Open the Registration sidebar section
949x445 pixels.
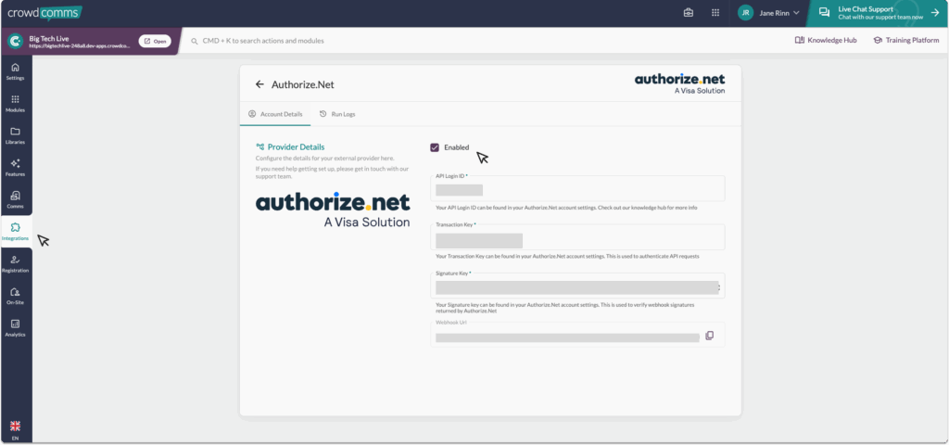15,263
